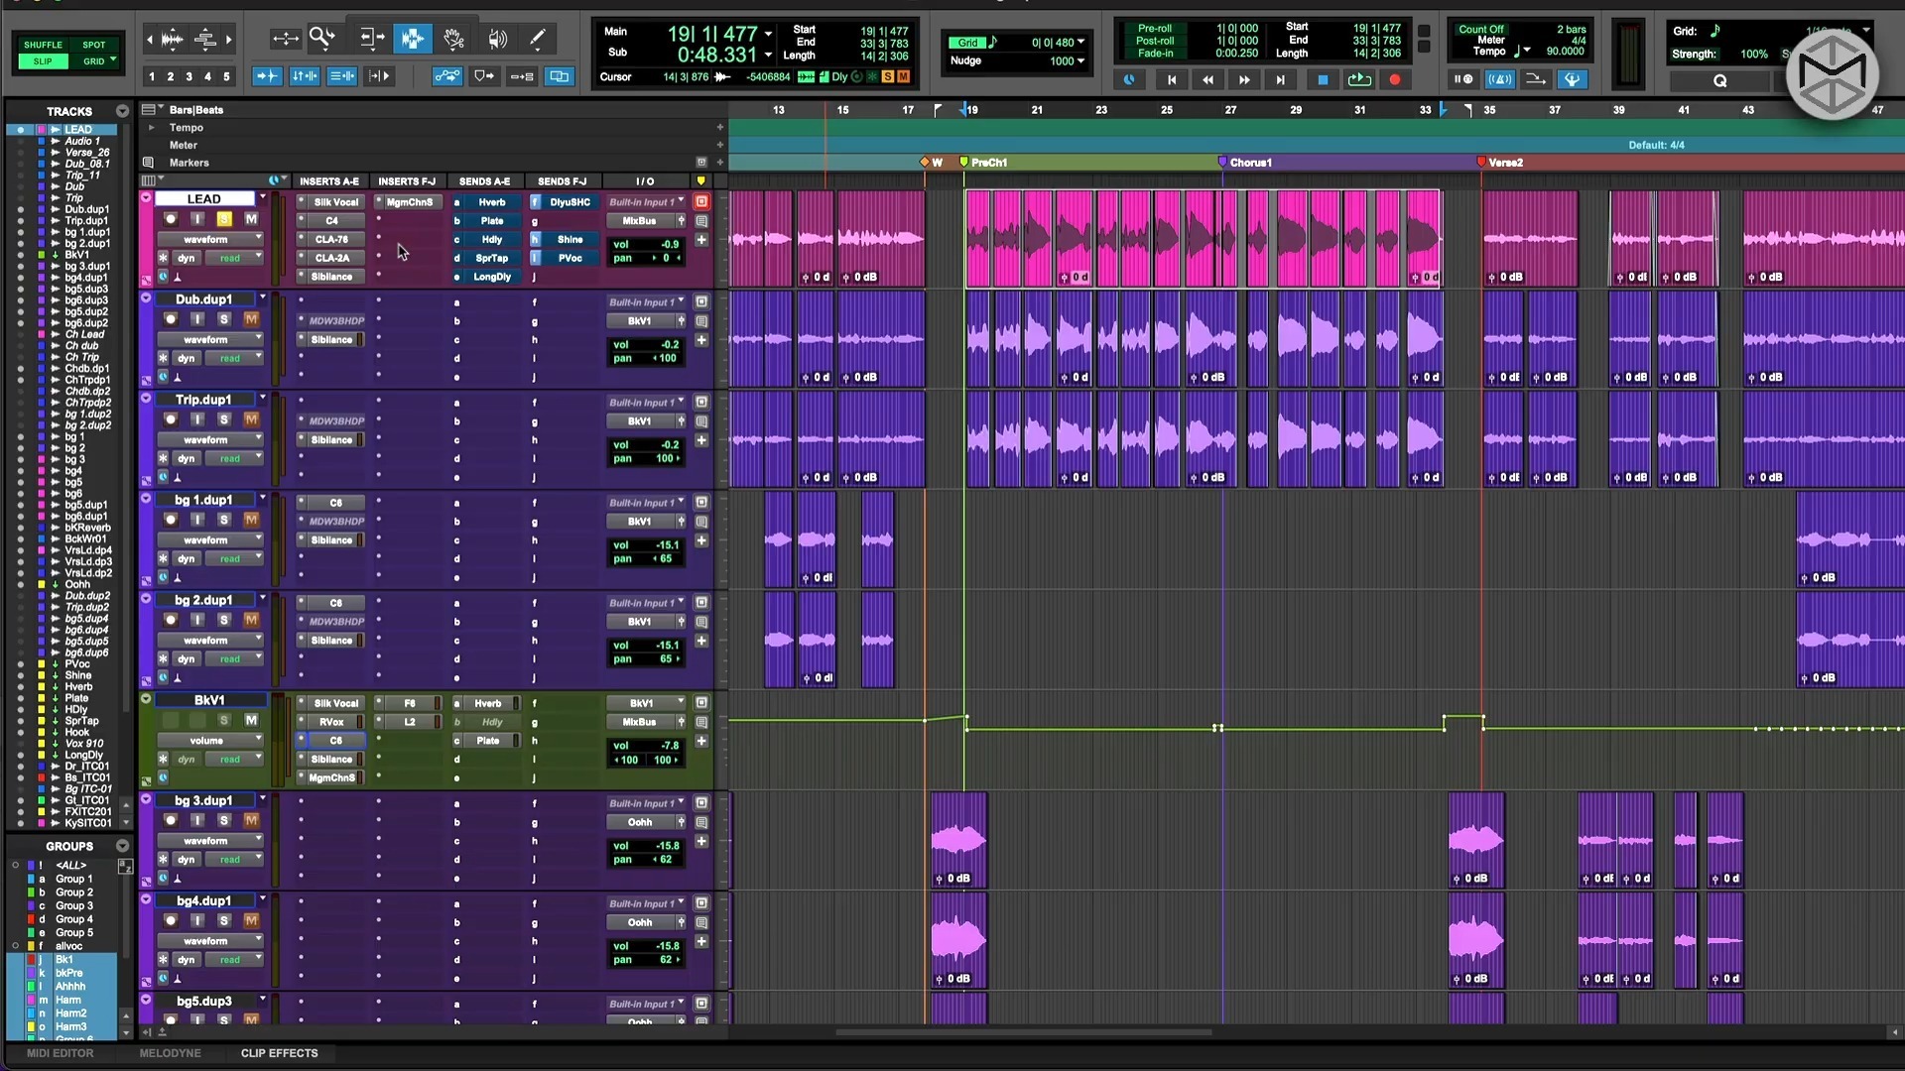Click the audio waveform zoom icon
1905x1071 pixels.
[172, 40]
